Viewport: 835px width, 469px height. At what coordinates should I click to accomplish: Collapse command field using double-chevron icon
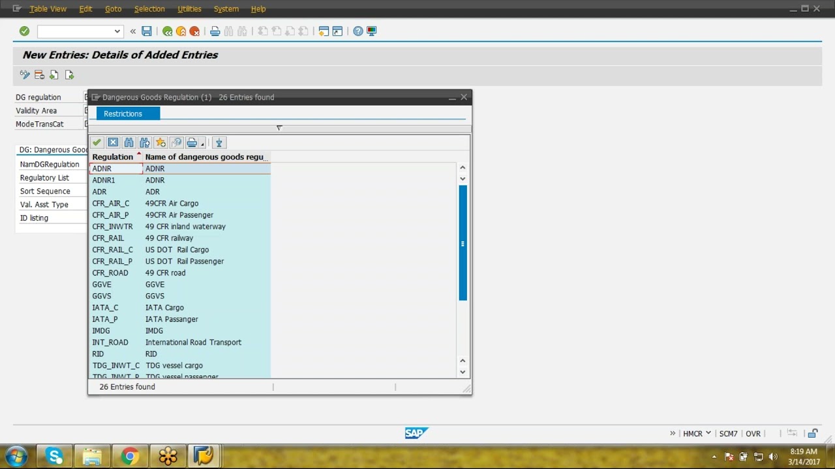click(133, 31)
